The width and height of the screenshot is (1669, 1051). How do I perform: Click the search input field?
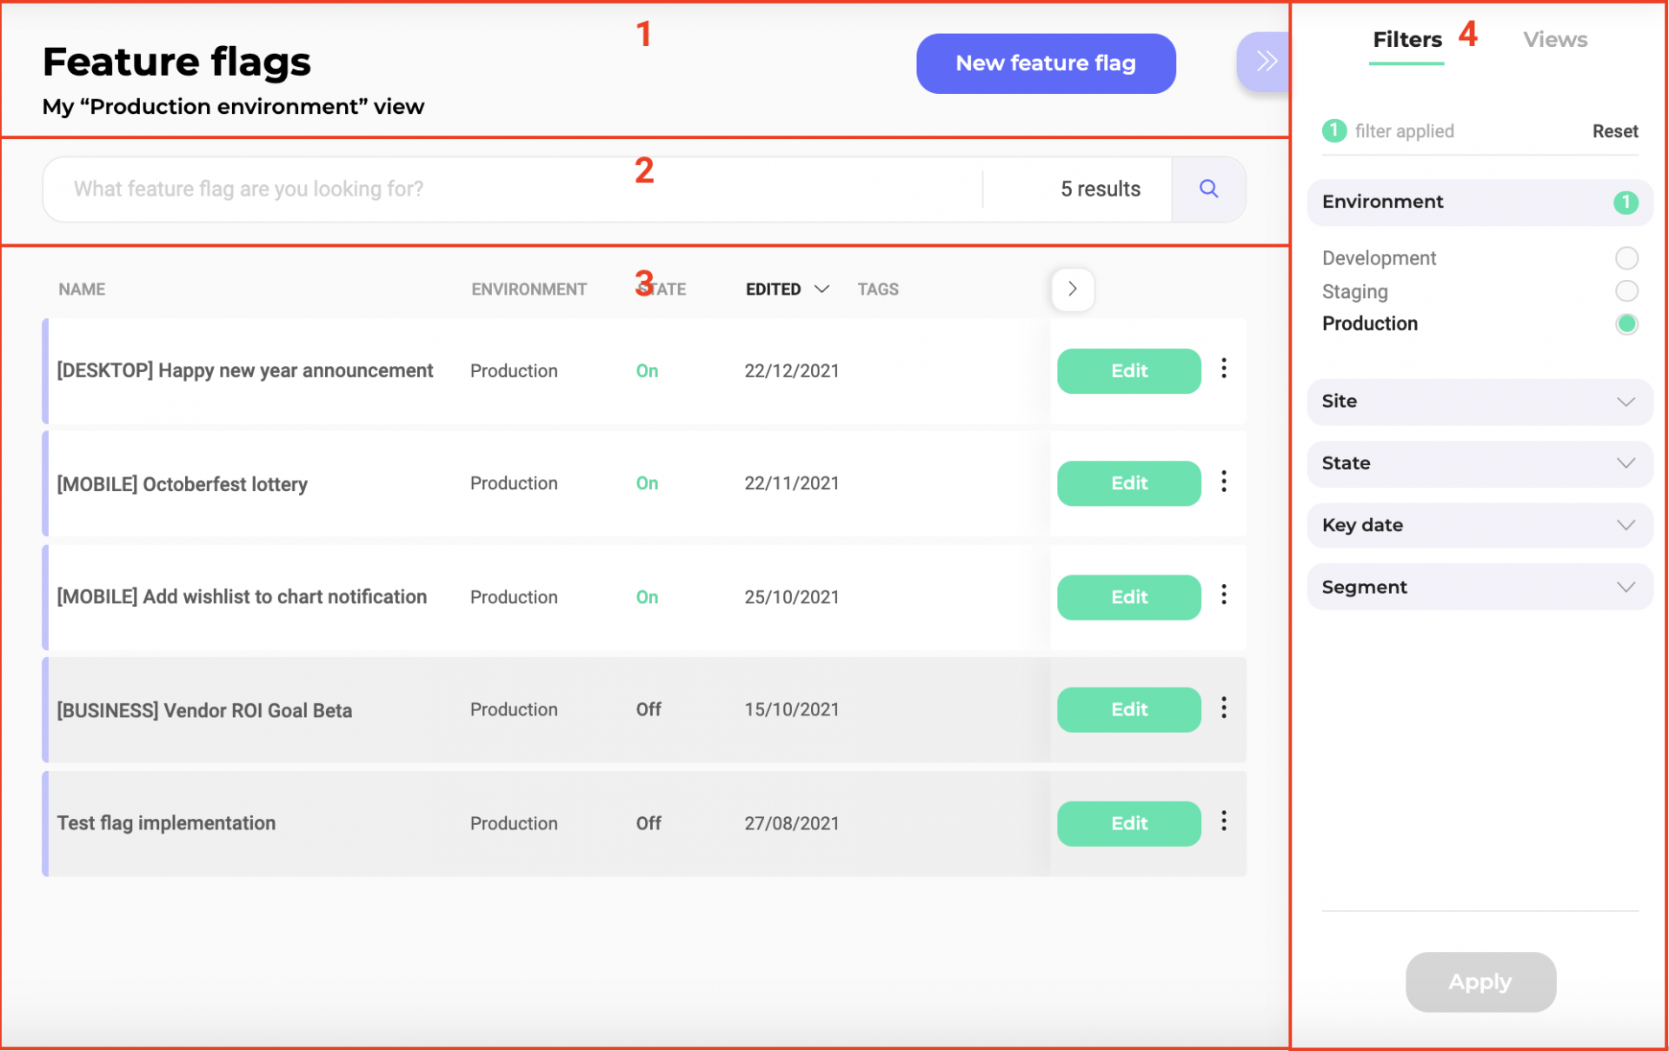[515, 188]
